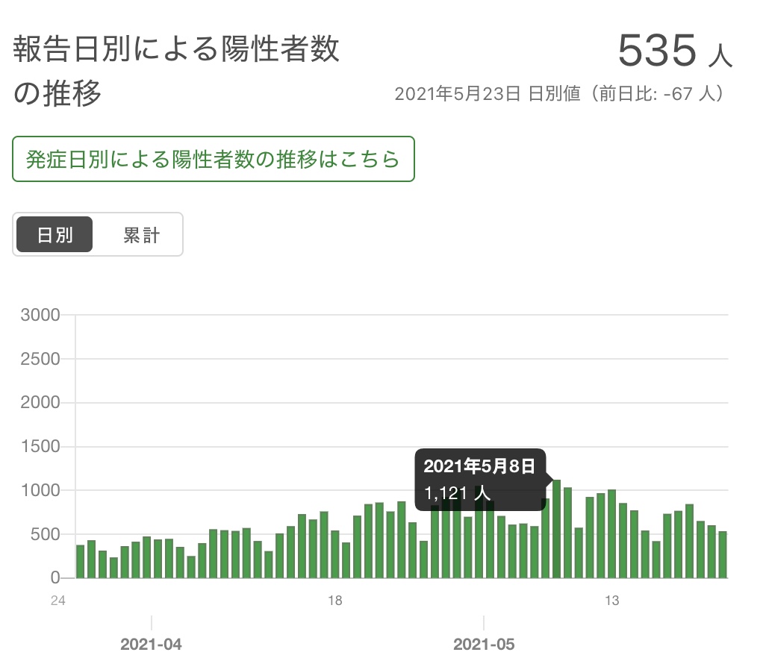This screenshot has width=766, height=661.
Task: Click the 3000 label on the y-axis
Action: coord(40,315)
